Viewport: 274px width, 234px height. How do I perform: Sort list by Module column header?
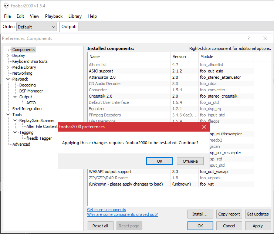[226, 57]
